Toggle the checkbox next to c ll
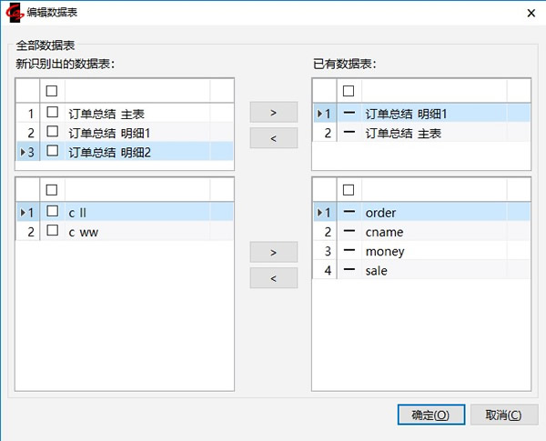The height and width of the screenshot is (441, 546). pos(53,212)
